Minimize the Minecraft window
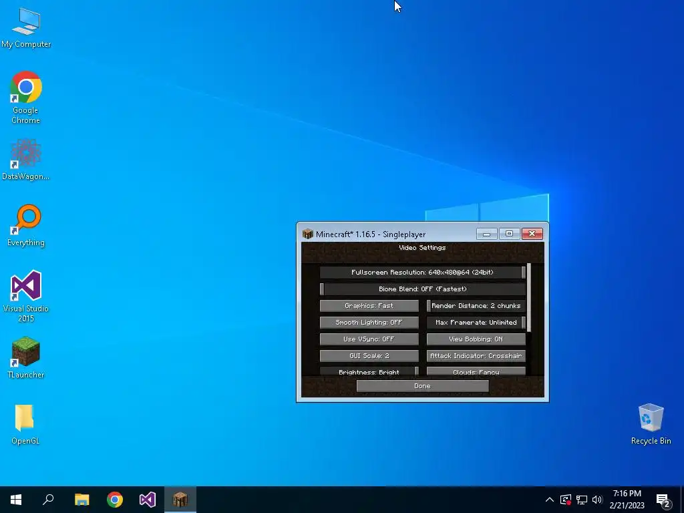 (x=487, y=234)
